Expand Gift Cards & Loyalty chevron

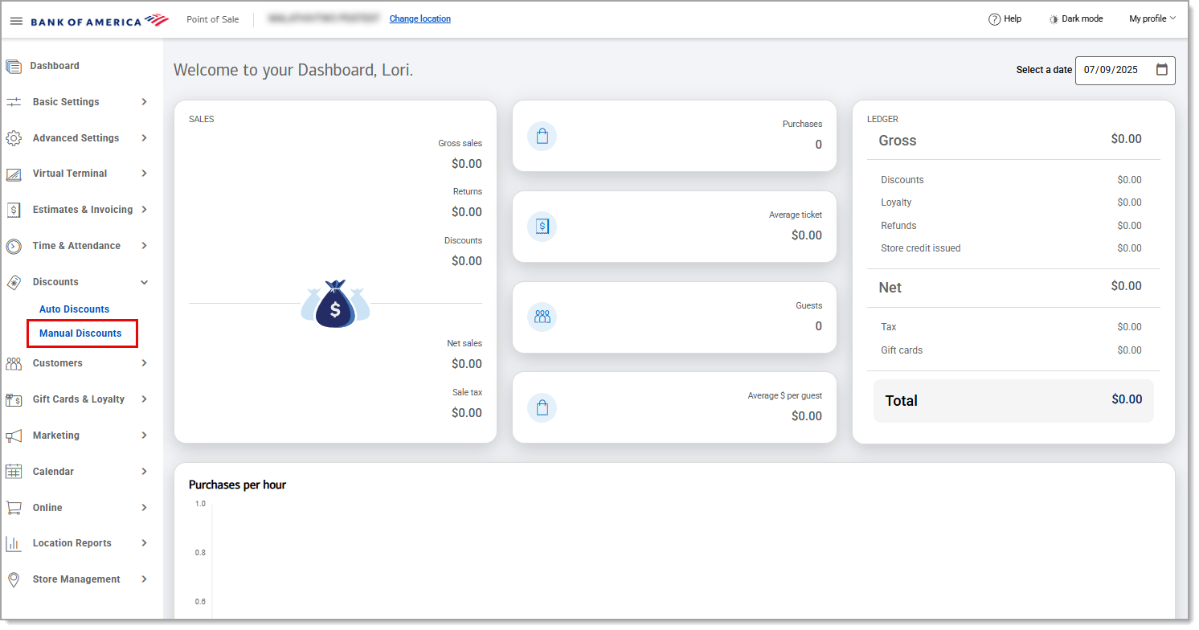[x=144, y=399]
